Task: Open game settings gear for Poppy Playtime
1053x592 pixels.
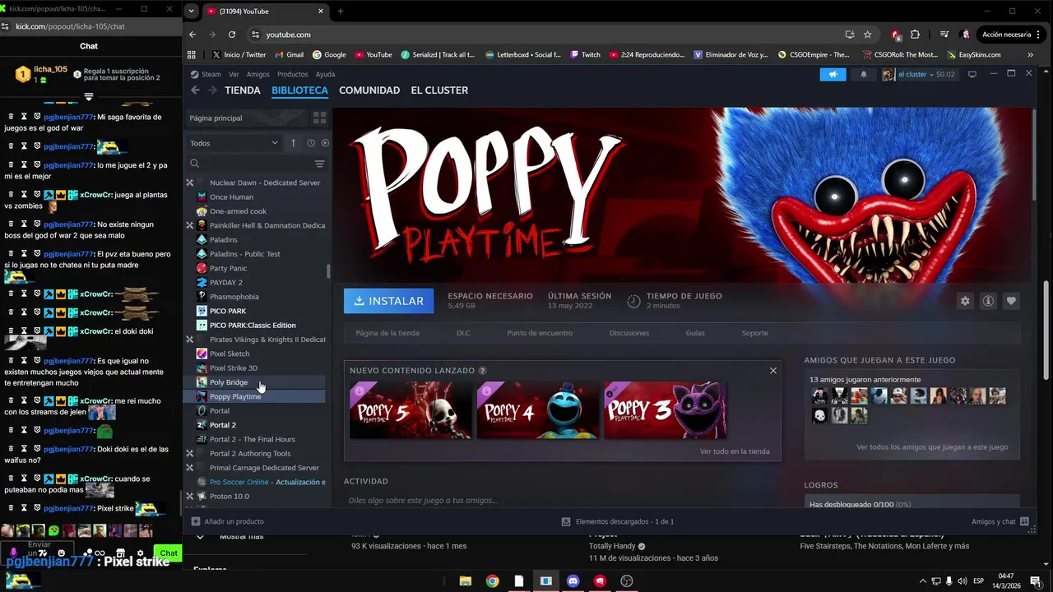Action: pos(965,301)
